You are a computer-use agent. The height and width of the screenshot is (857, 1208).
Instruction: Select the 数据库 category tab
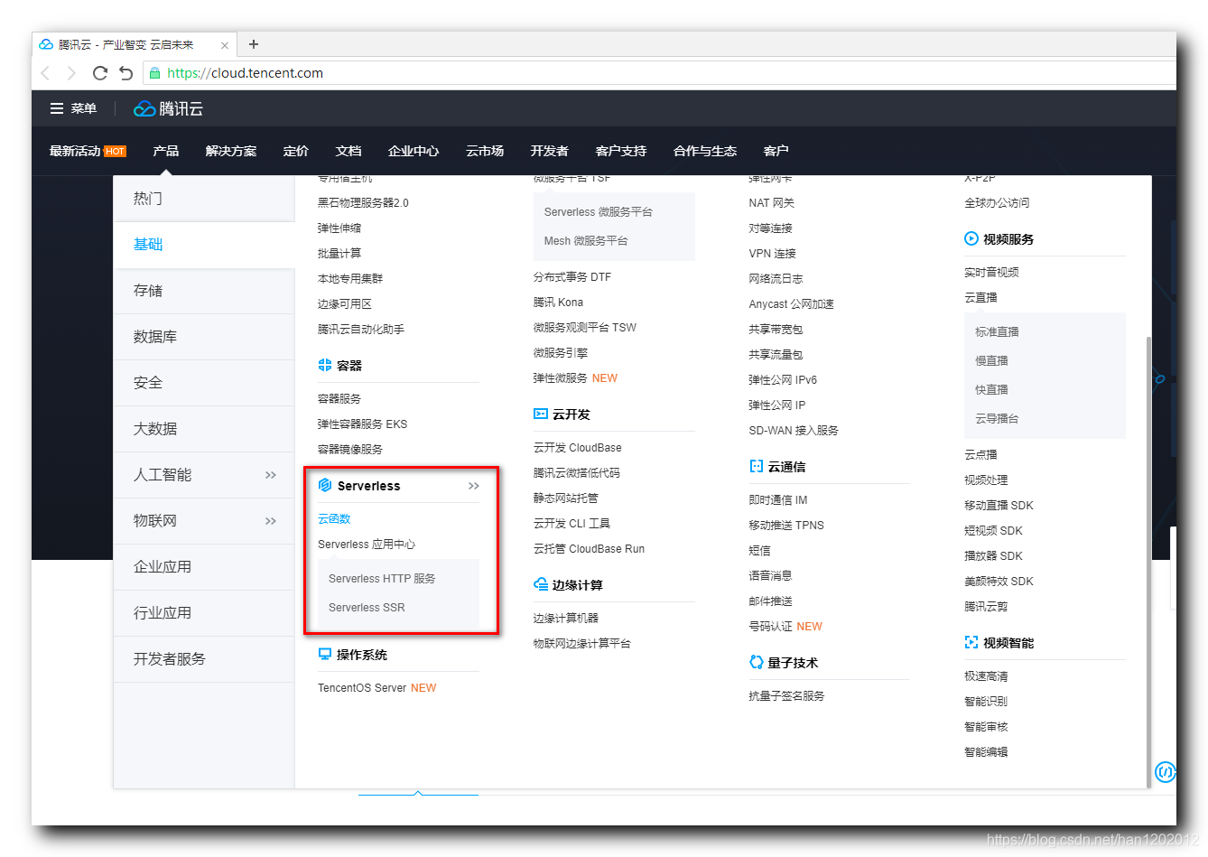(204, 337)
